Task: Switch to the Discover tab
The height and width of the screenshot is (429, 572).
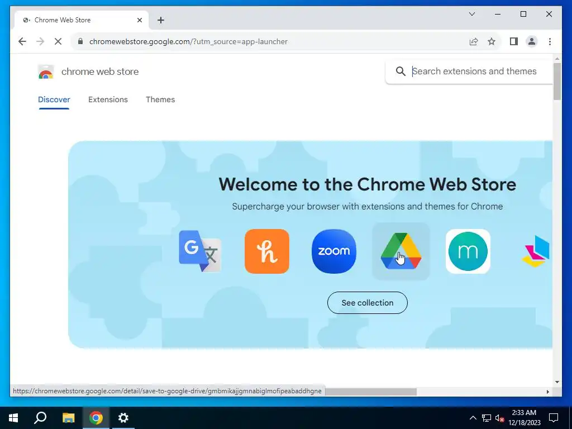Action: 54,99
